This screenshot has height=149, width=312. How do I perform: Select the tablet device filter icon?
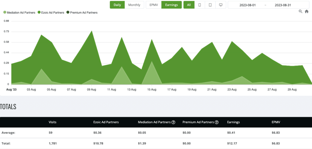click(210, 5)
